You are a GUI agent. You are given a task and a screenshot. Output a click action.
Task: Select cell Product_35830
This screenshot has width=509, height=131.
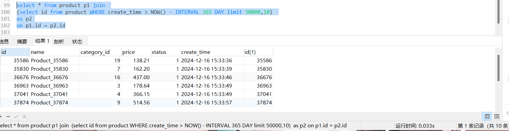coord(55,69)
